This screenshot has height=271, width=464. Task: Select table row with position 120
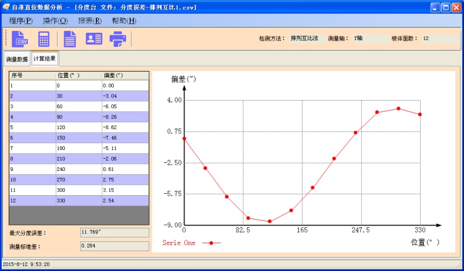pyautogui.click(x=79, y=127)
